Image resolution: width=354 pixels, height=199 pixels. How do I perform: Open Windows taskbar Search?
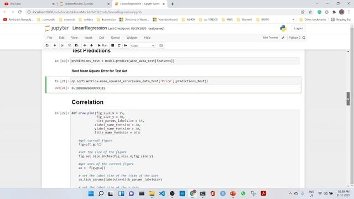pos(101,193)
